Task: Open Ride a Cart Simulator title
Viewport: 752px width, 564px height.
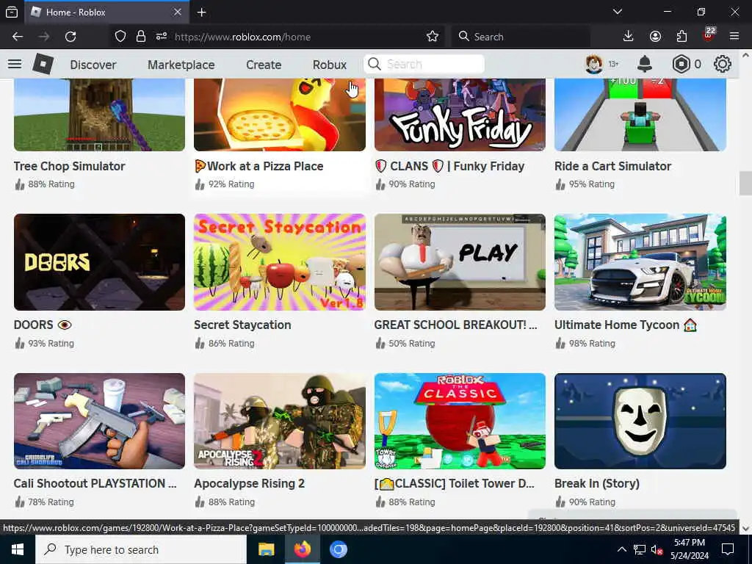Action: click(x=612, y=166)
